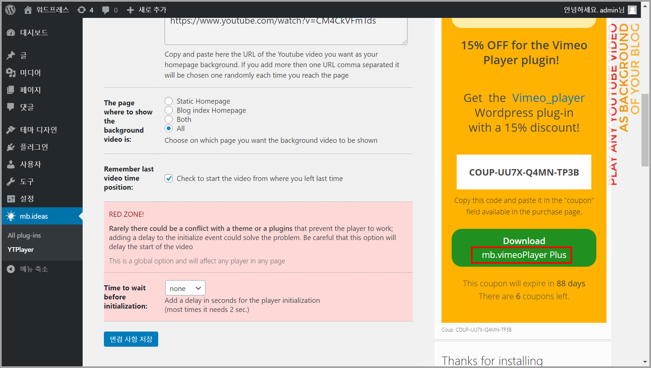
Task: Click the comments bubble icon in admin bar
Action: [106, 10]
